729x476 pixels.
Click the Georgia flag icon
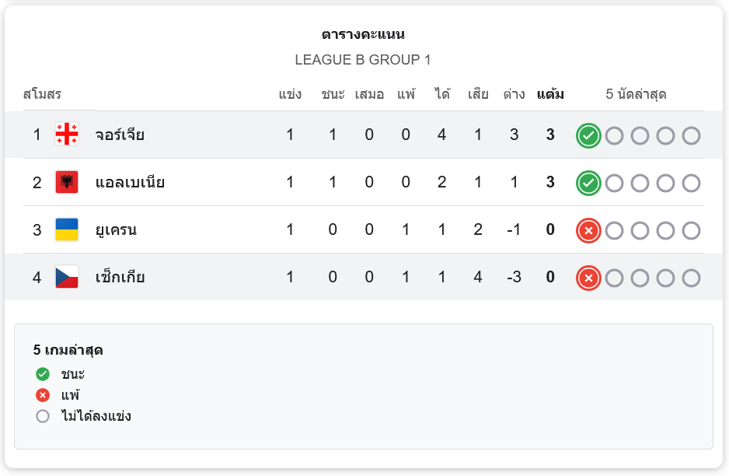tap(67, 135)
